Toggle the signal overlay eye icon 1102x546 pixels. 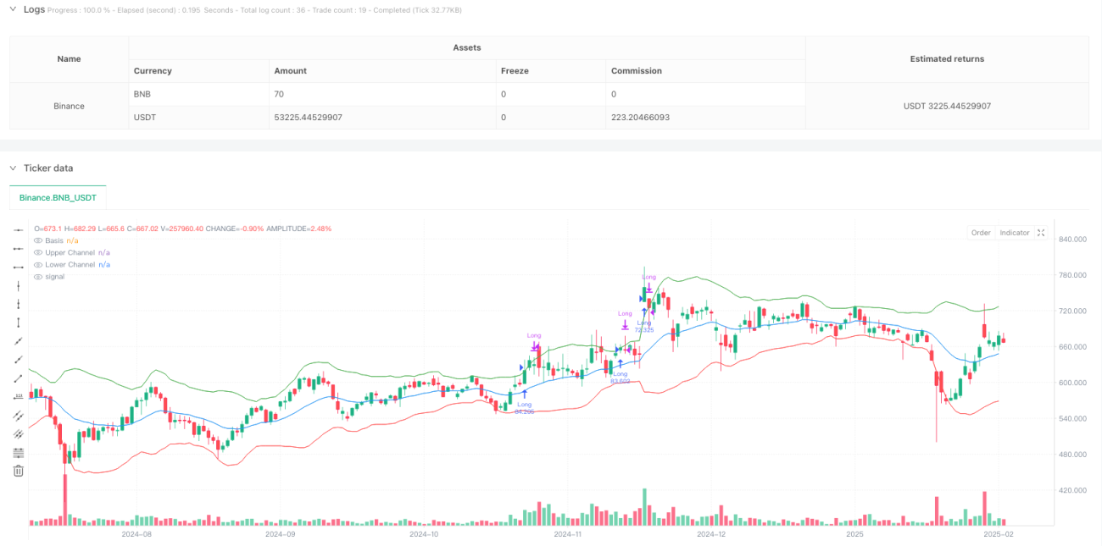point(37,277)
